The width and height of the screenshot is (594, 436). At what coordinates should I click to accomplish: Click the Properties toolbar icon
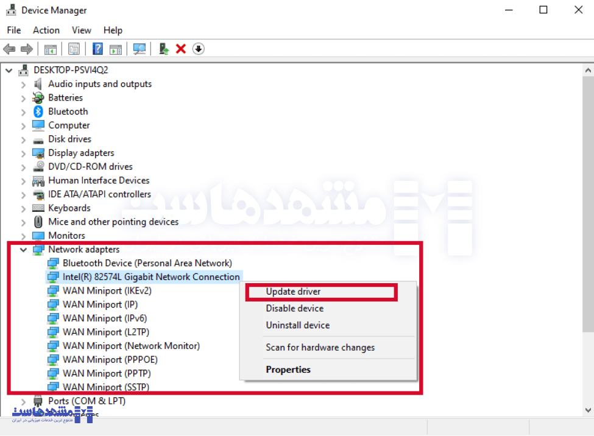(x=74, y=49)
